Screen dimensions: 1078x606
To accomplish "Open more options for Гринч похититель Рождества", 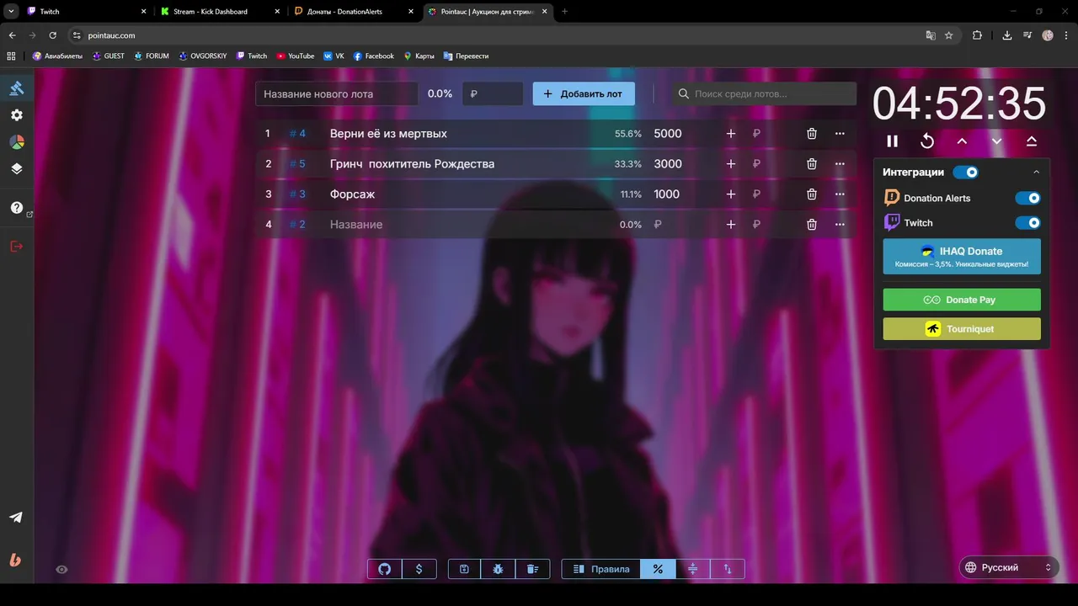I will click(840, 164).
